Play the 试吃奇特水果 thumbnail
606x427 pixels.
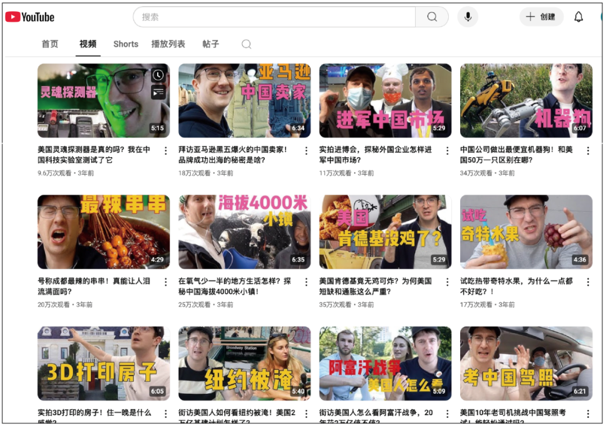[x=526, y=232]
